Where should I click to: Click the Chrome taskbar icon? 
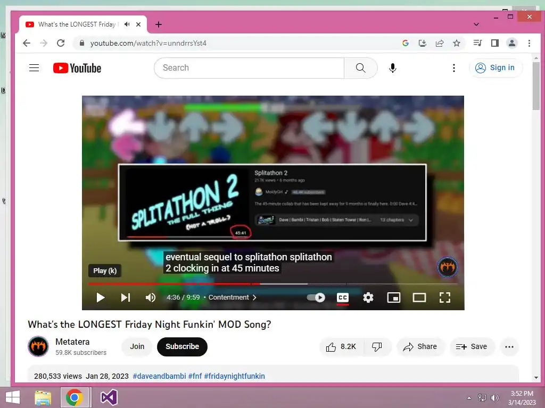[75, 397]
